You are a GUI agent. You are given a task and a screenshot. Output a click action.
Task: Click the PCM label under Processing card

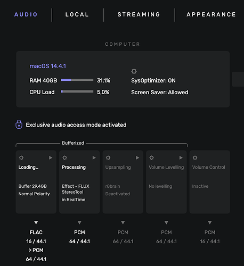coord(79,232)
